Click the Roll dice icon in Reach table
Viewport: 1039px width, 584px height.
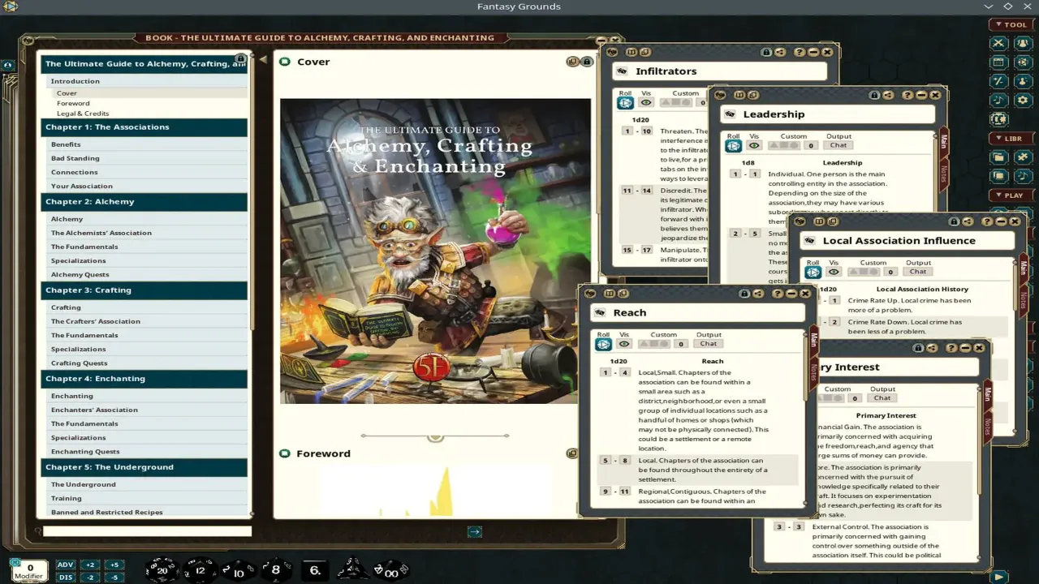[x=603, y=344]
